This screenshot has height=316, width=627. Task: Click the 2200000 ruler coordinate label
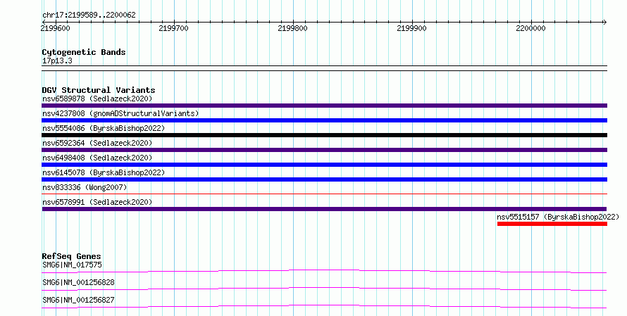click(x=530, y=28)
